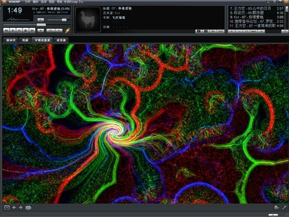Go to next visualization preset arrow
The image size is (289, 217).
pos(21,208)
